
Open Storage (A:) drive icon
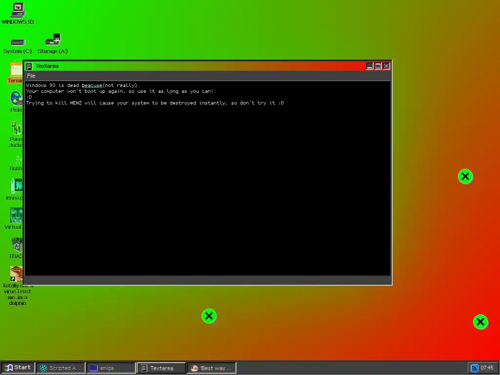(x=53, y=44)
